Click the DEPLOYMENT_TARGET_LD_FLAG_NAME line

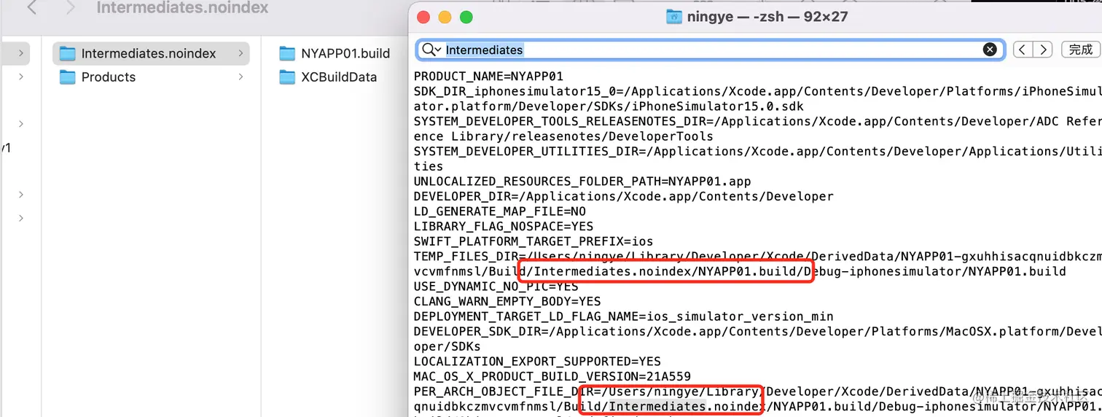coord(623,316)
